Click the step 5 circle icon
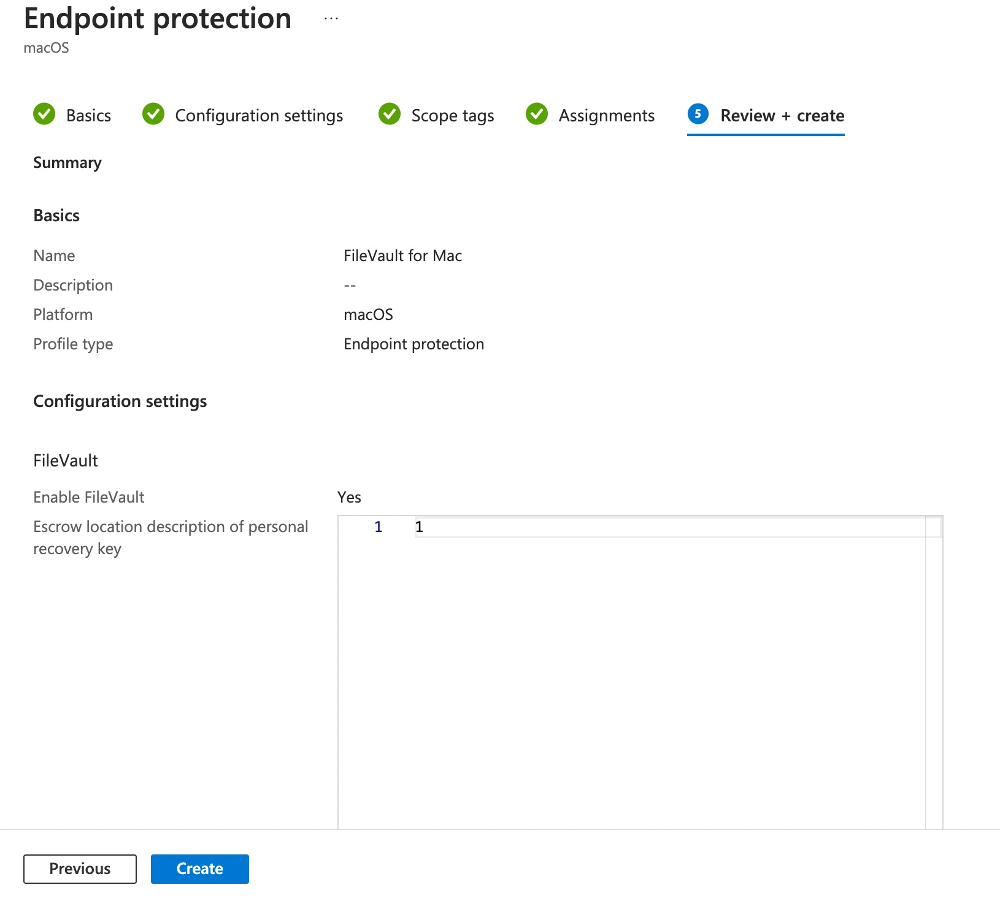 click(698, 114)
